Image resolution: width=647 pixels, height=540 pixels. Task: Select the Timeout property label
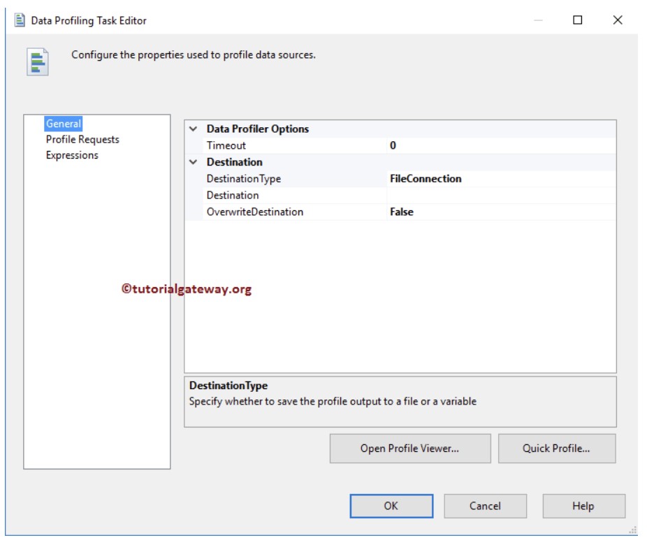(226, 145)
